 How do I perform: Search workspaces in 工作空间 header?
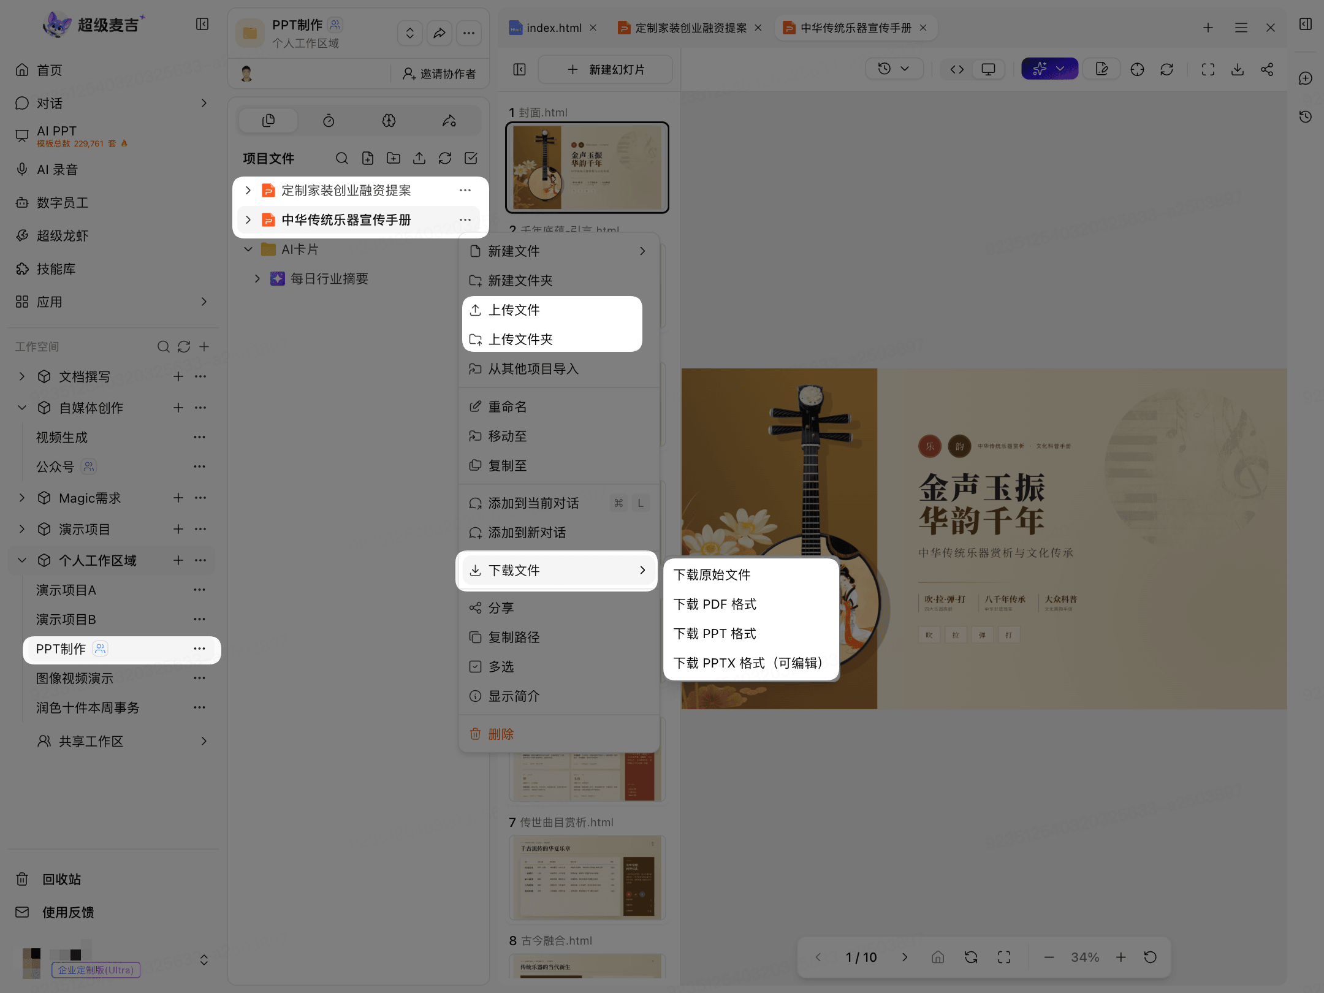(x=163, y=347)
